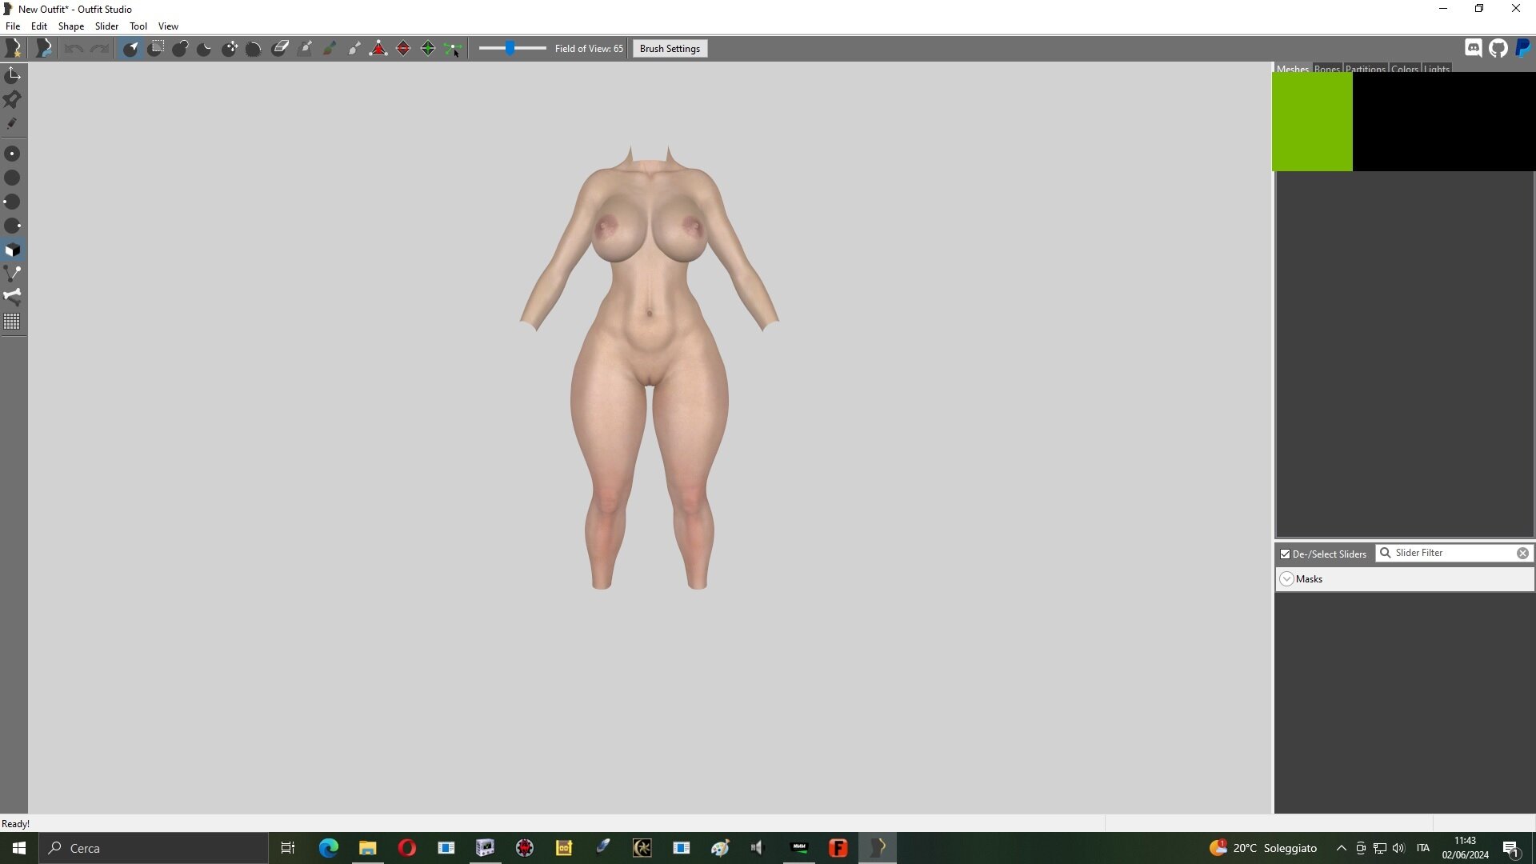Select the deflate brush tool
The height and width of the screenshot is (864, 1536).
pos(205,48)
